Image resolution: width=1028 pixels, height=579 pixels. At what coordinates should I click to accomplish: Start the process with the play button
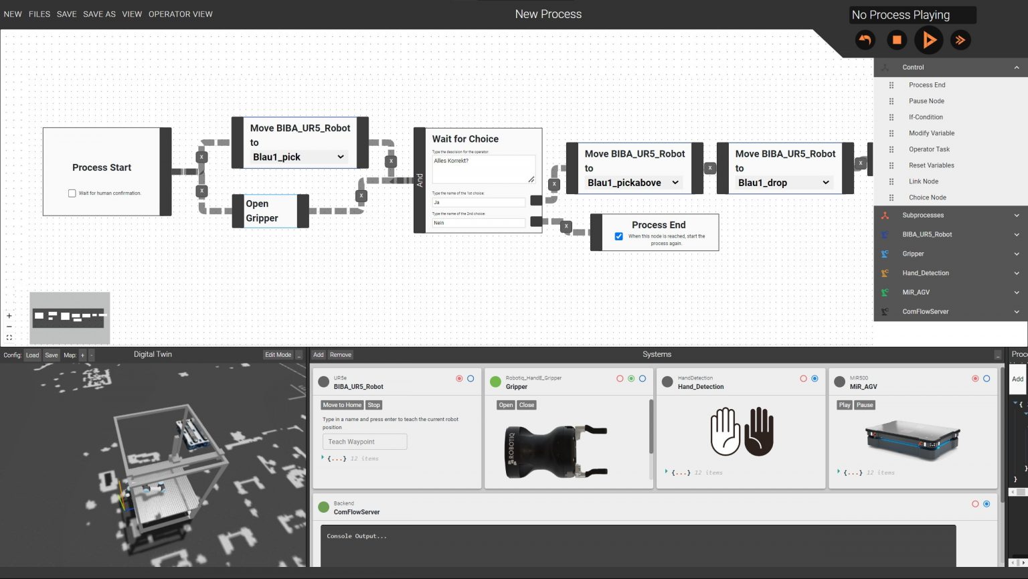click(929, 39)
